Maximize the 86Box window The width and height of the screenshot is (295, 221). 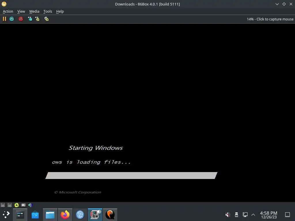(x=284, y=4)
